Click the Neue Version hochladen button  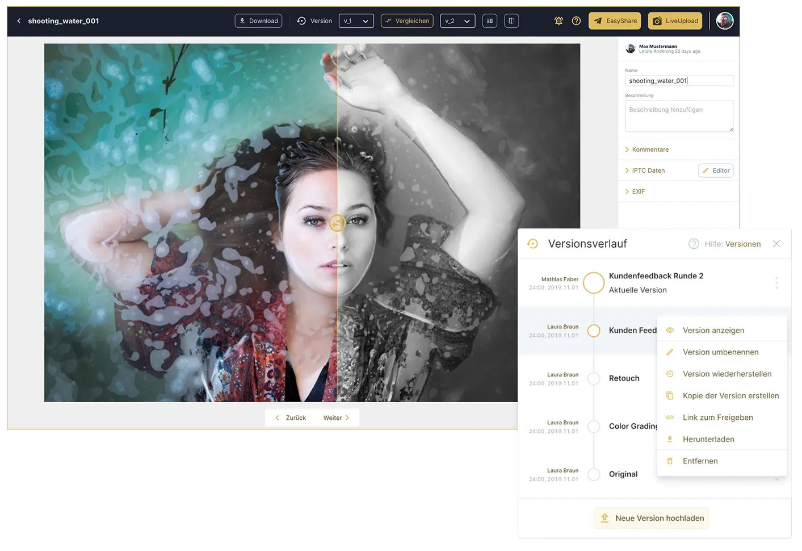651,518
